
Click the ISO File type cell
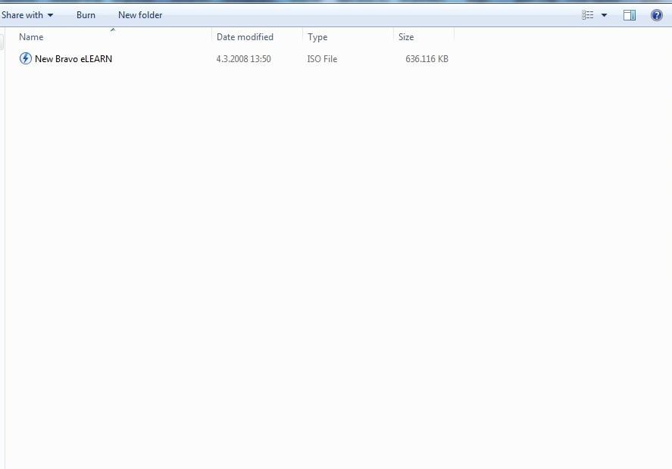pyautogui.click(x=322, y=59)
